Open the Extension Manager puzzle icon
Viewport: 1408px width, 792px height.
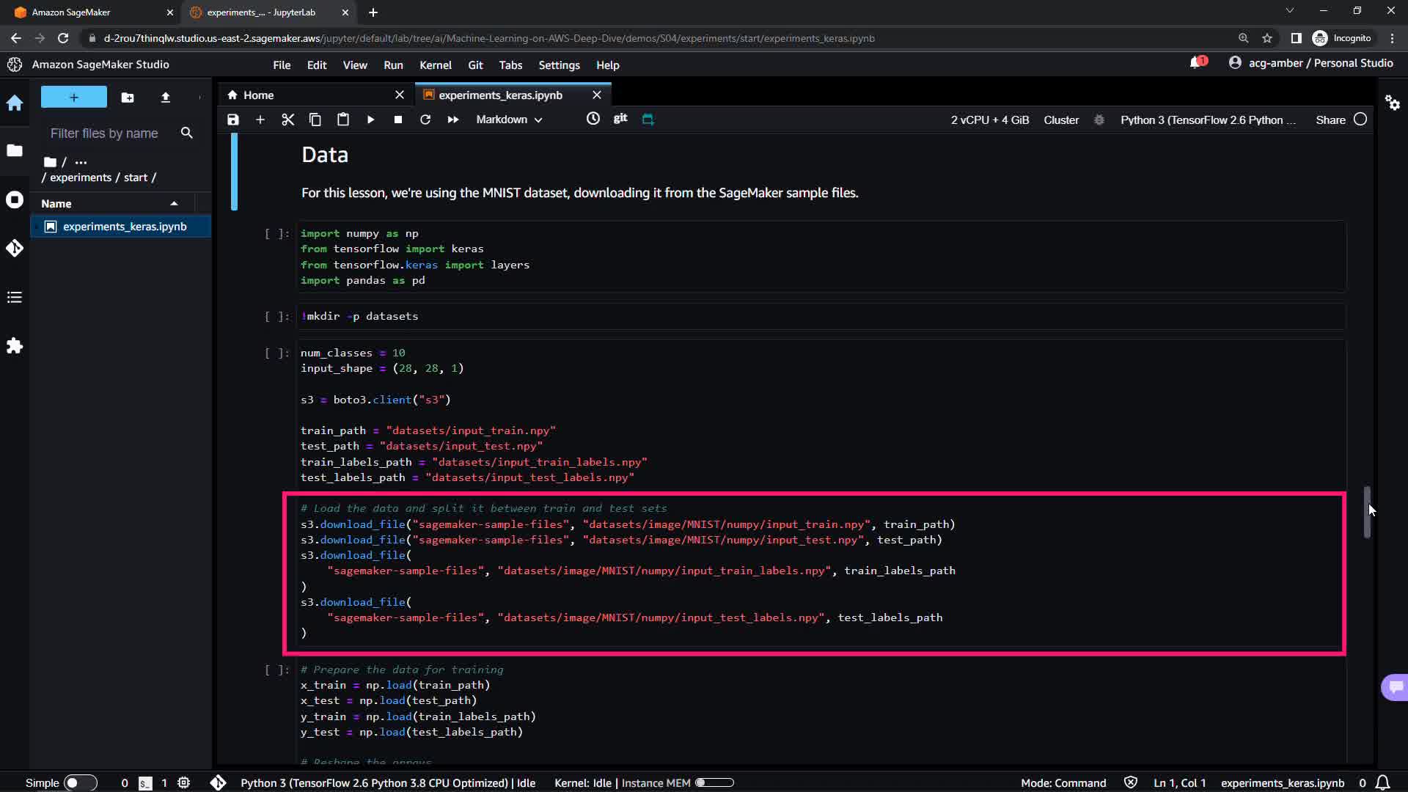[15, 346]
